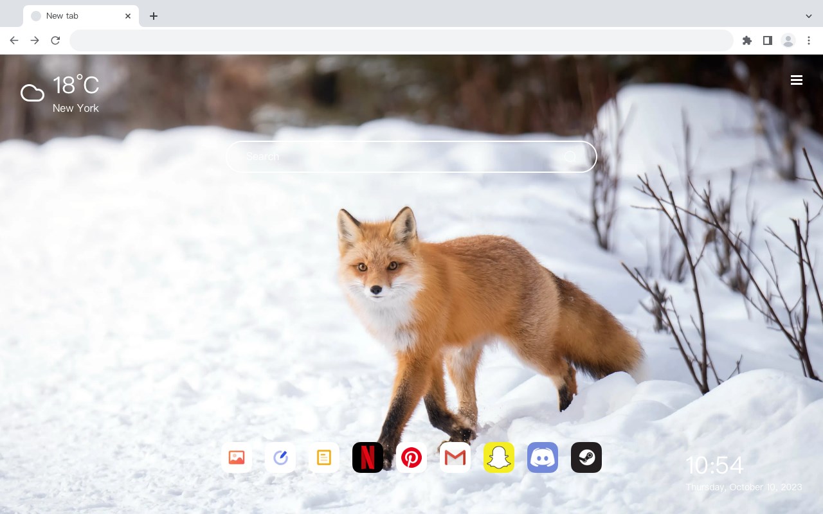Open the to-do checklist shortcut
Image resolution: width=823 pixels, height=514 pixels.
click(x=280, y=457)
